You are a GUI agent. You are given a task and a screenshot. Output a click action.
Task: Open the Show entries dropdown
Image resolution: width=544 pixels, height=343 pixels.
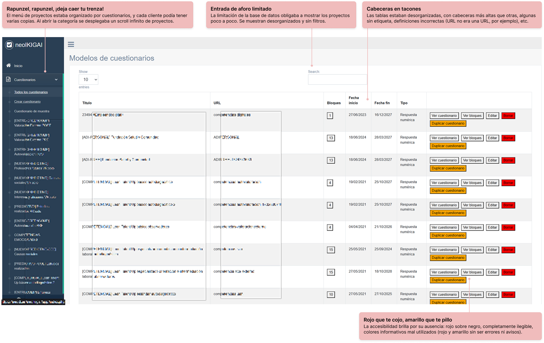point(88,79)
